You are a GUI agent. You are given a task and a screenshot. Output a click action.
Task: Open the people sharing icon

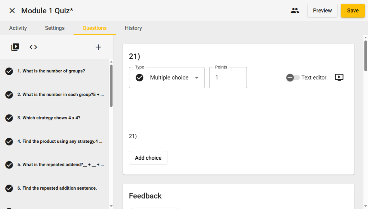tap(295, 11)
